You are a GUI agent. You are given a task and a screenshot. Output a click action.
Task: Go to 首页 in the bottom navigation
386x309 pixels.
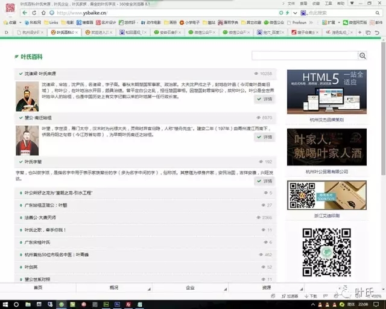[38, 287]
